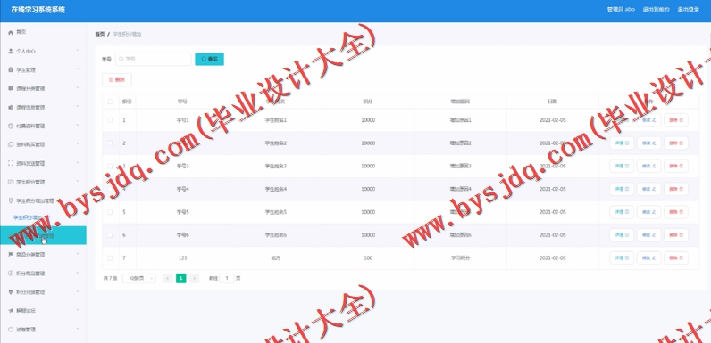Select page 1 in pagination
711x343 pixels.
point(181,278)
